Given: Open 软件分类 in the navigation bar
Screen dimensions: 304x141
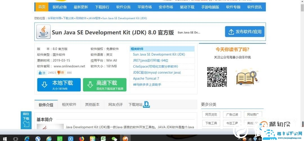Looking at the screenshot, I should point(124,7).
